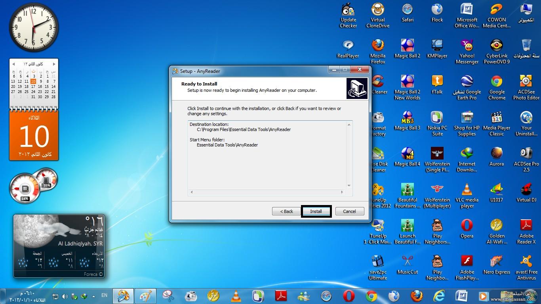Select the Google Earth Pro desktop icon
Image resolution: width=541 pixels, height=304 pixels.
[x=467, y=88]
